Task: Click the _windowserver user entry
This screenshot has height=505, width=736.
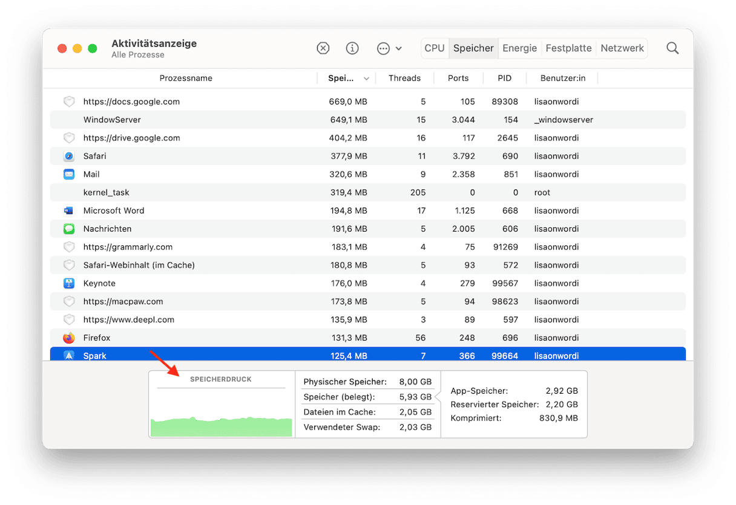Action: [563, 120]
